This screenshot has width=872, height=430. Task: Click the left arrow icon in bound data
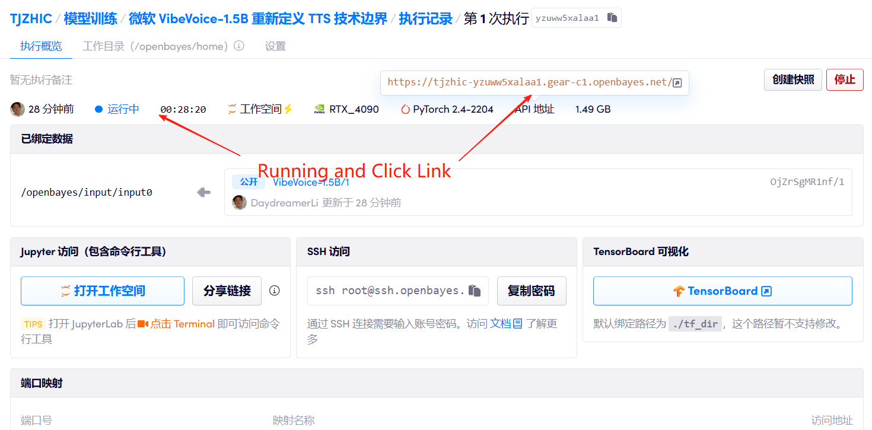pos(203,192)
